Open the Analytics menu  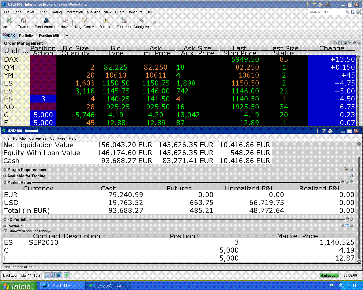point(93,12)
